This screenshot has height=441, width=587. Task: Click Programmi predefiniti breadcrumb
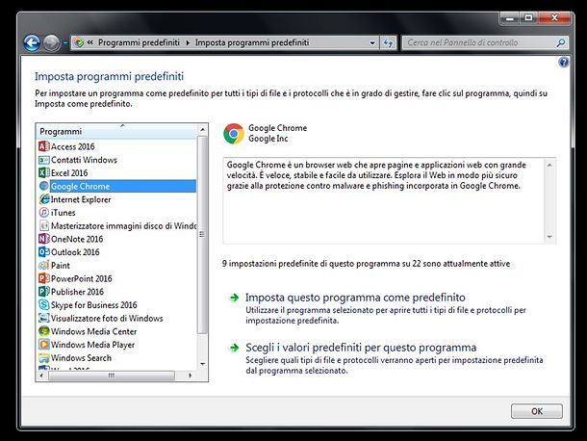139,42
